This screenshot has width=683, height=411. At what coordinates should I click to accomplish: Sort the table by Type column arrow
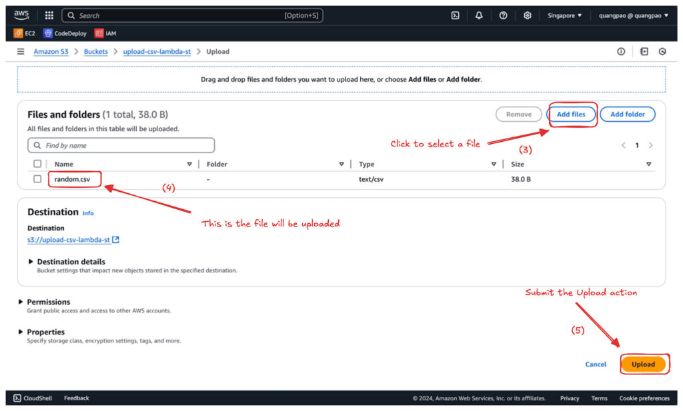[x=494, y=164]
